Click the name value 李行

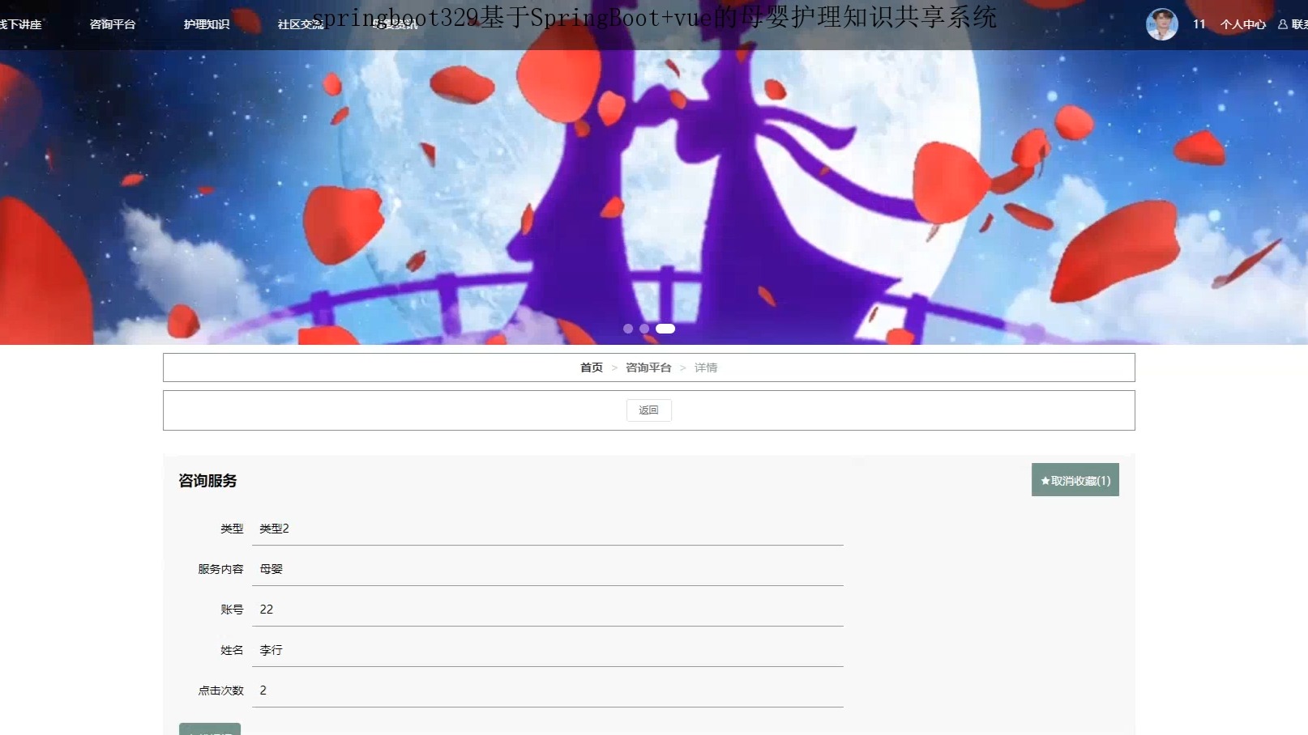271,650
